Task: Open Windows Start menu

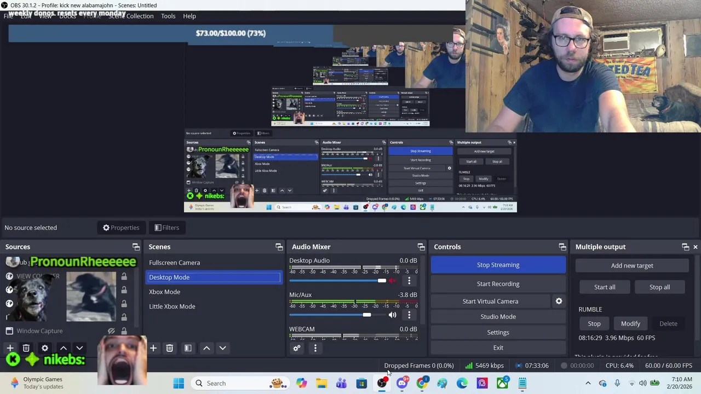Action: coord(179,383)
